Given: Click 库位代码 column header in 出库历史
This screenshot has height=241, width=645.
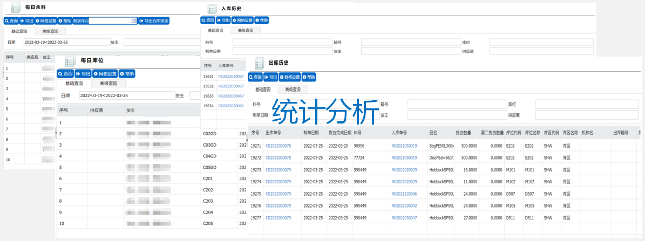Looking at the screenshot, I should click(x=513, y=133).
